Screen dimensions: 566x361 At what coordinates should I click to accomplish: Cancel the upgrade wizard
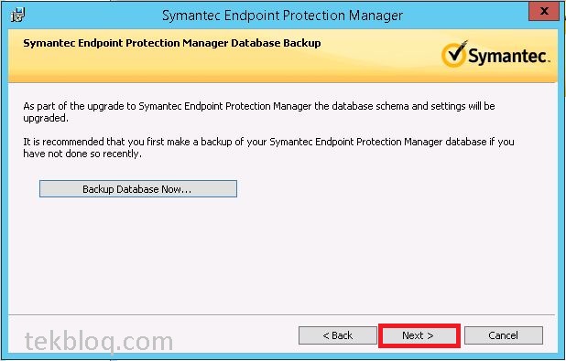click(503, 335)
